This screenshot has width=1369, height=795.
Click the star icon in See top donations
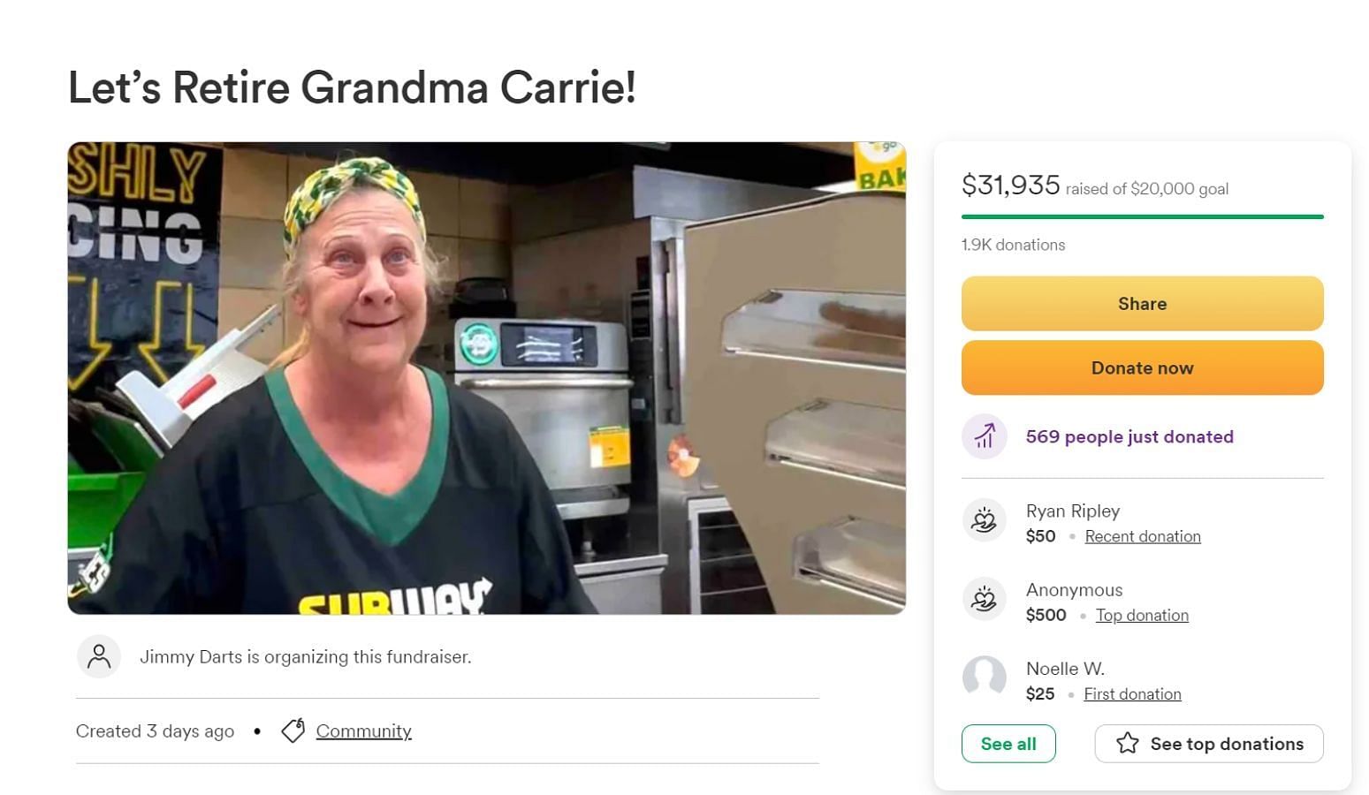1128,744
